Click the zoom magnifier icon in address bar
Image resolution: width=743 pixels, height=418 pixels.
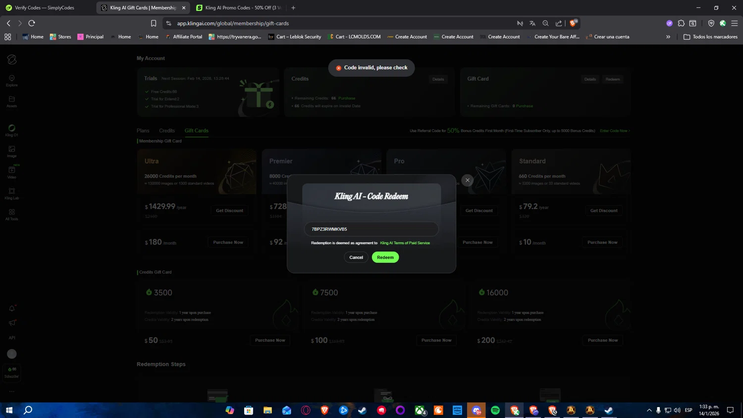[x=545, y=23]
